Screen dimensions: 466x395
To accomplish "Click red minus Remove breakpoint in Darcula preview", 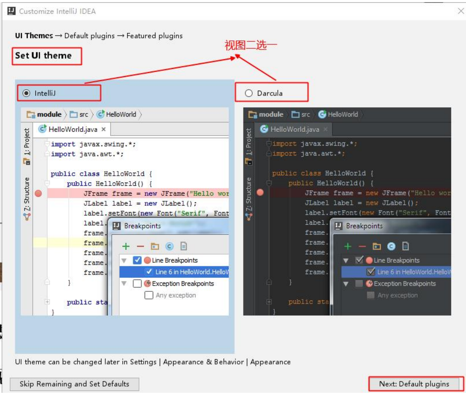I will tap(362, 246).
